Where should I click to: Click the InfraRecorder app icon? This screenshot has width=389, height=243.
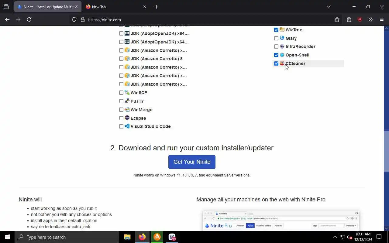click(282, 46)
